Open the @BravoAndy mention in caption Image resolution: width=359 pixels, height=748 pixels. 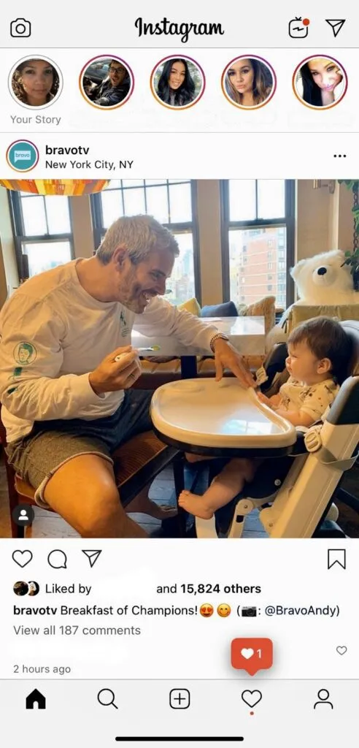[x=302, y=610]
